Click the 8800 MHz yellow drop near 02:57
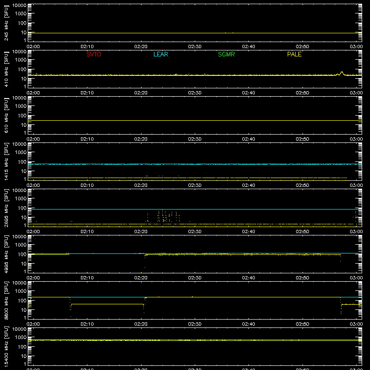This screenshot has width=370, height=370. (x=341, y=305)
